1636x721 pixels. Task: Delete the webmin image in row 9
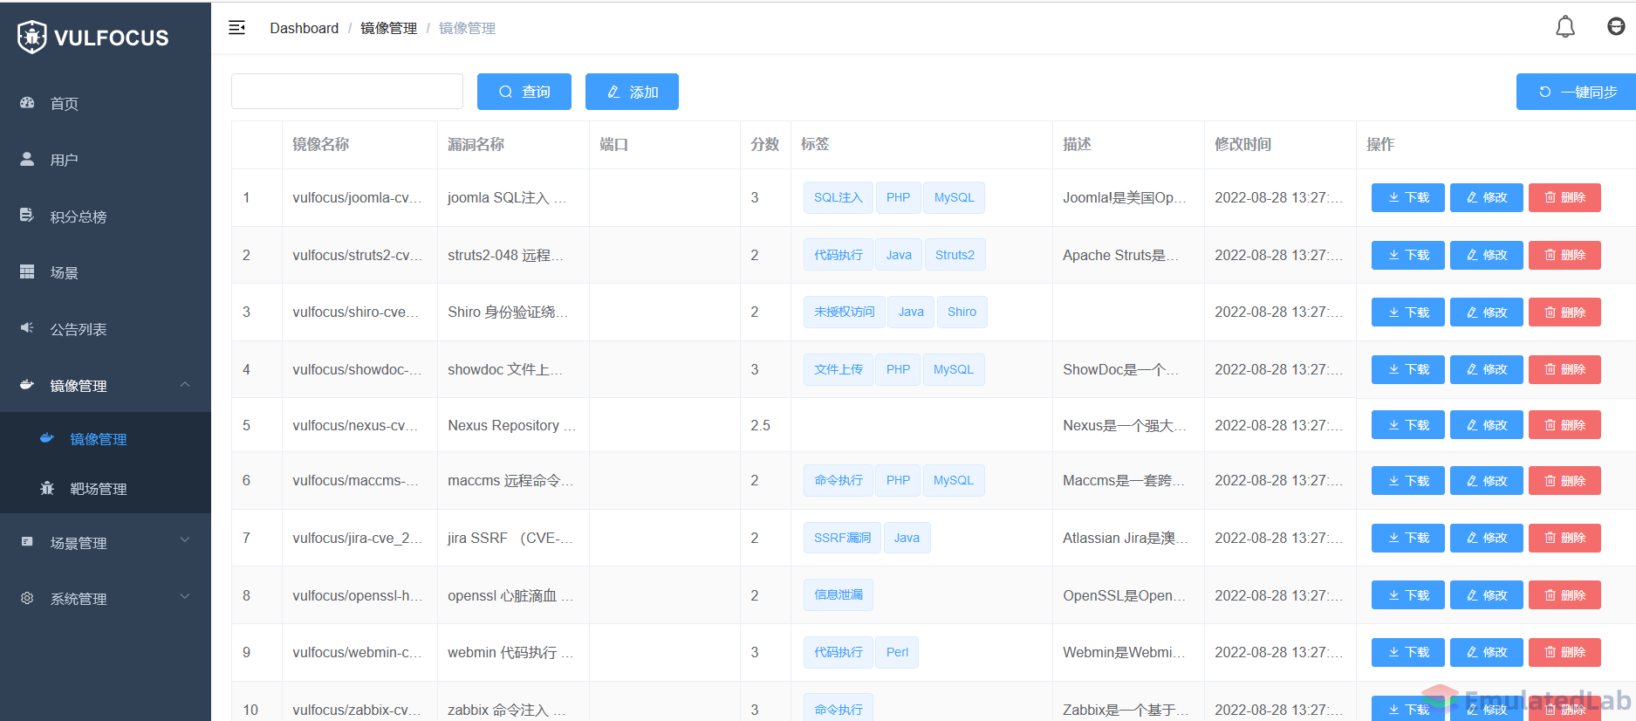(1564, 652)
